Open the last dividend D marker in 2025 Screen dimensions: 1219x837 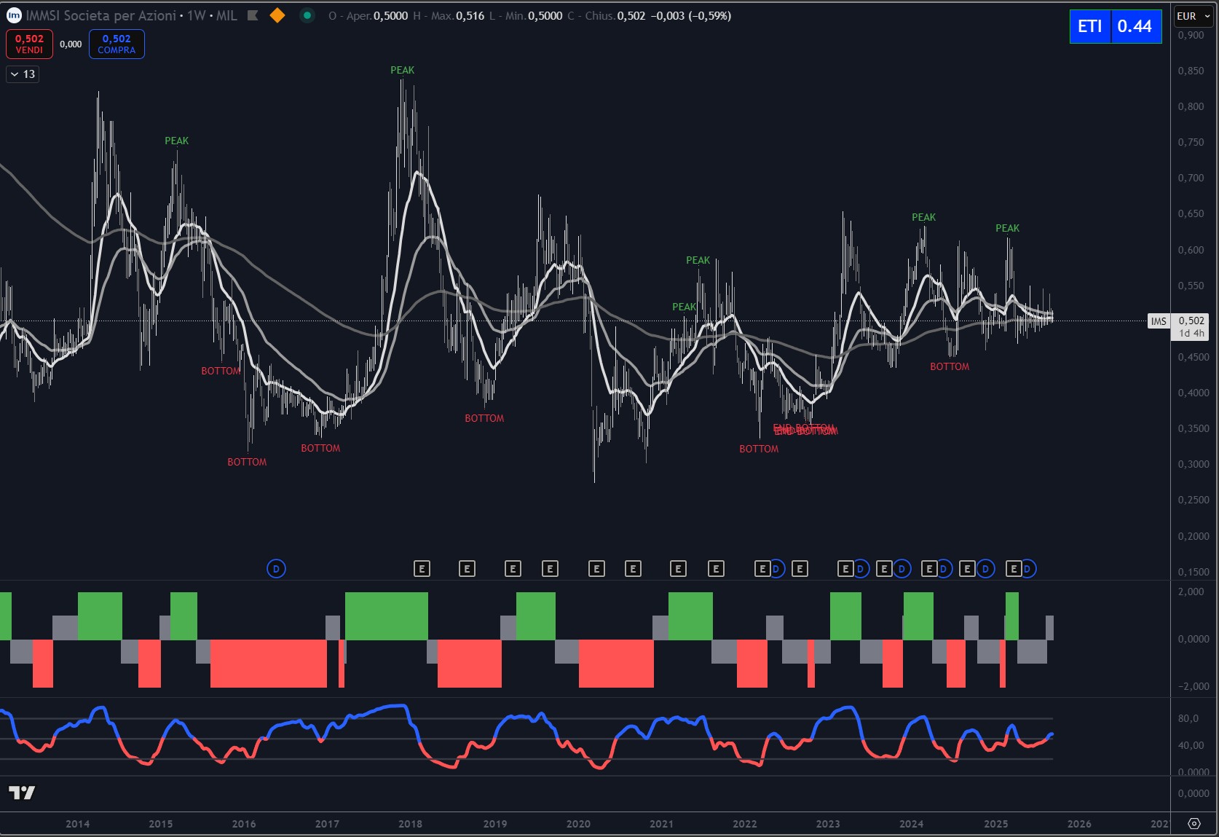[x=1027, y=569]
